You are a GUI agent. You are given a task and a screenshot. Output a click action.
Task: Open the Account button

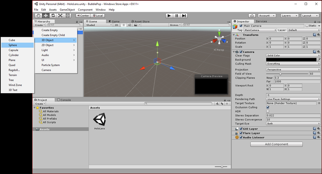pyautogui.click(x=267, y=16)
